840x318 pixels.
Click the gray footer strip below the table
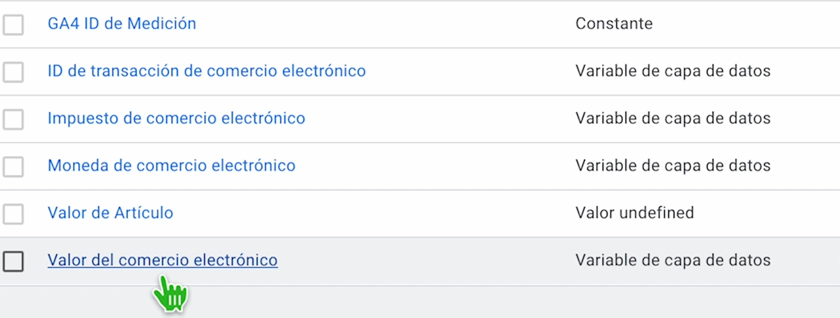420,302
